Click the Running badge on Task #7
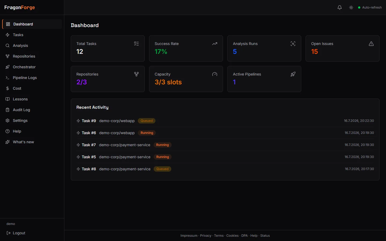The image size is (386, 241). tap(162, 145)
